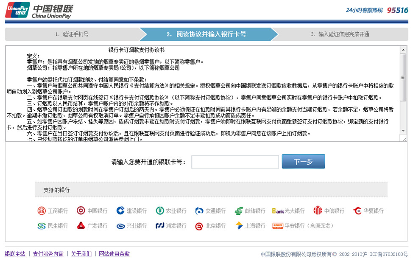Click the 北京银行 logo icon
Image resolution: width=413 pixels, height=261 pixels.
click(199, 227)
